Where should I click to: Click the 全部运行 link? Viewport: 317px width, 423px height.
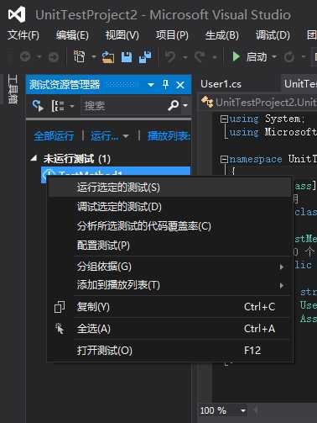pos(54,136)
